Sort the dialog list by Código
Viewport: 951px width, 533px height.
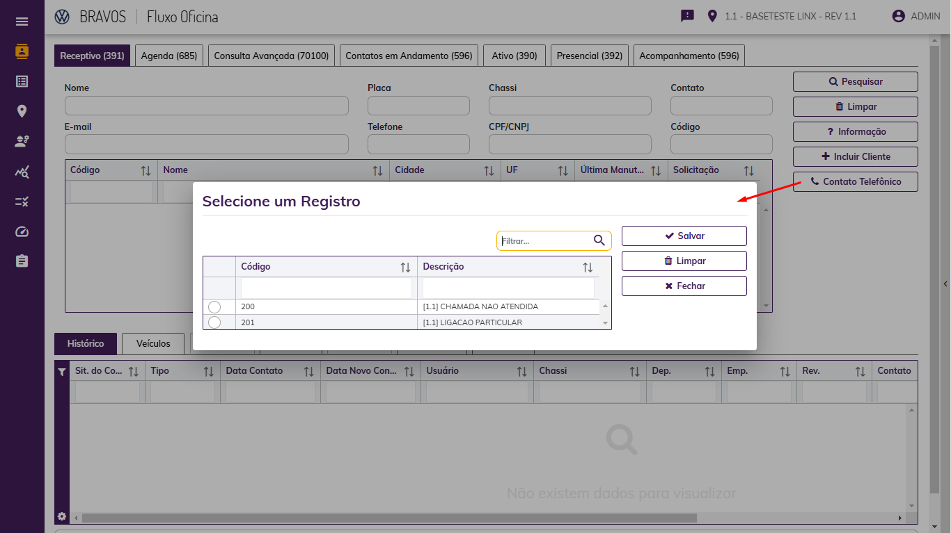(405, 268)
